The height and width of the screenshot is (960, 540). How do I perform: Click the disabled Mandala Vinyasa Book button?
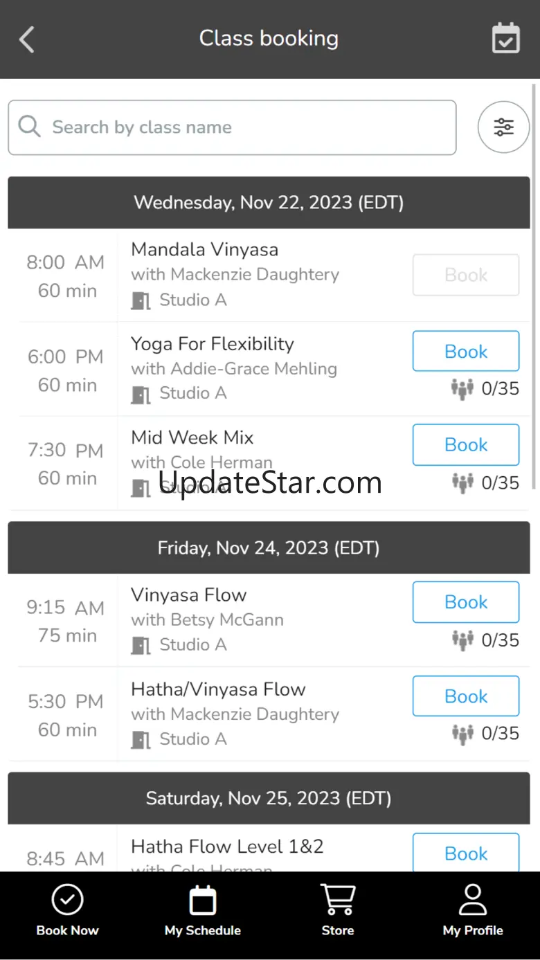[x=466, y=275]
